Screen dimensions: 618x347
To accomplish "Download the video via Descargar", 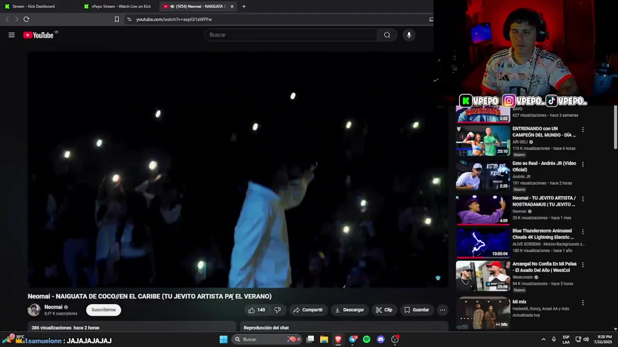I will pyautogui.click(x=349, y=310).
